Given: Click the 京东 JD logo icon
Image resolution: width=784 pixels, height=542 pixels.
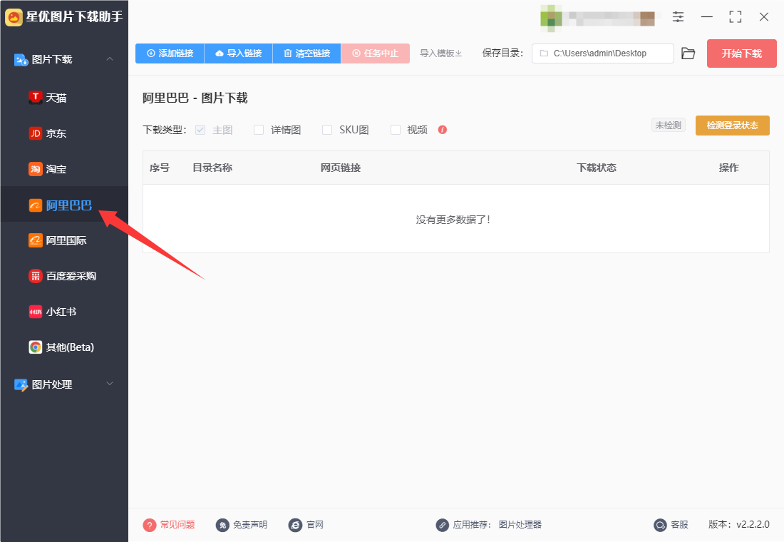Looking at the screenshot, I should (x=36, y=133).
